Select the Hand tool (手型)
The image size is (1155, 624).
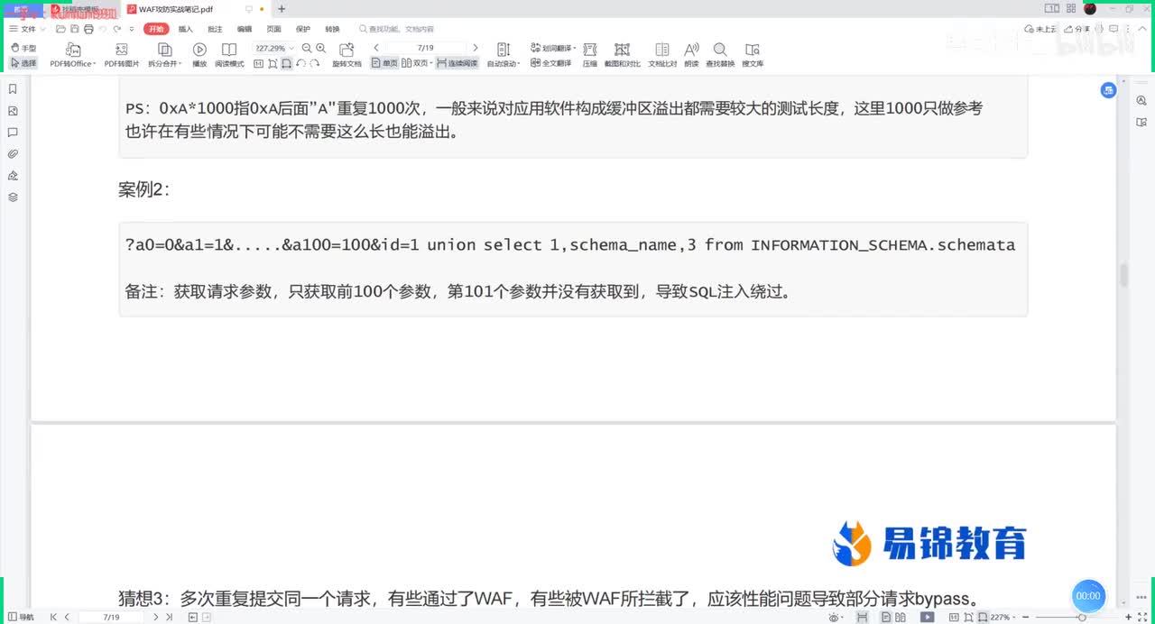pyautogui.click(x=23, y=48)
